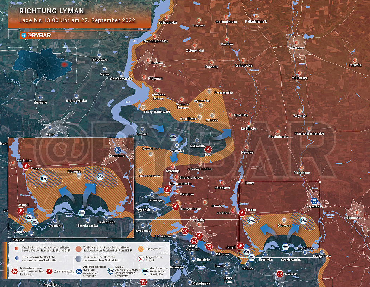Select the clash marker at Torske in inset map
The height and width of the screenshot is (287, 370).
click(26, 166)
